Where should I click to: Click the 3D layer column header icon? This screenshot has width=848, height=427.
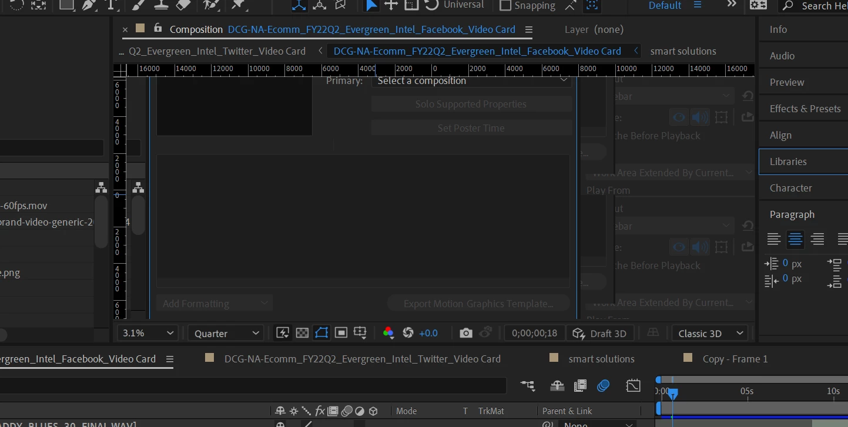[x=373, y=411]
